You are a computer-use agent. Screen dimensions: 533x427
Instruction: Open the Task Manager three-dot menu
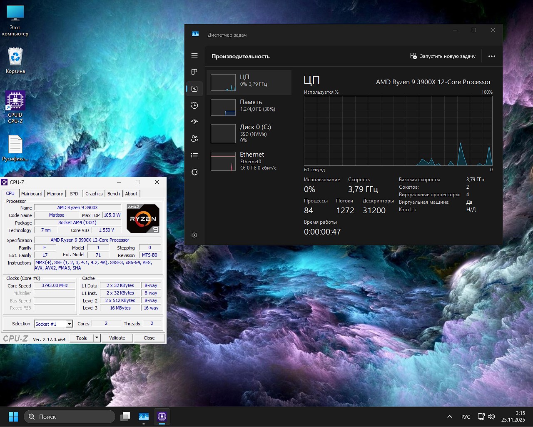click(492, 56)
